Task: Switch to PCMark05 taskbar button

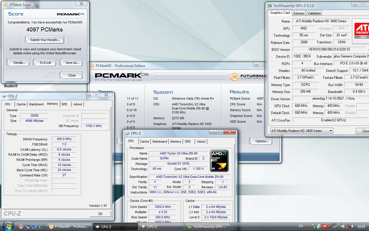Action: click(x=69, y=227)
